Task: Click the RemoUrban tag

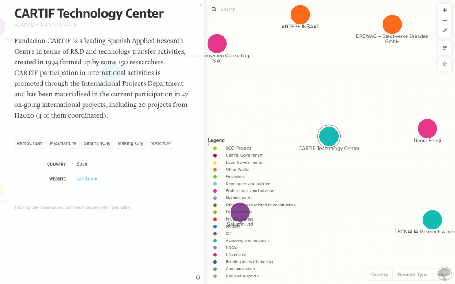Action: (29, 143)
